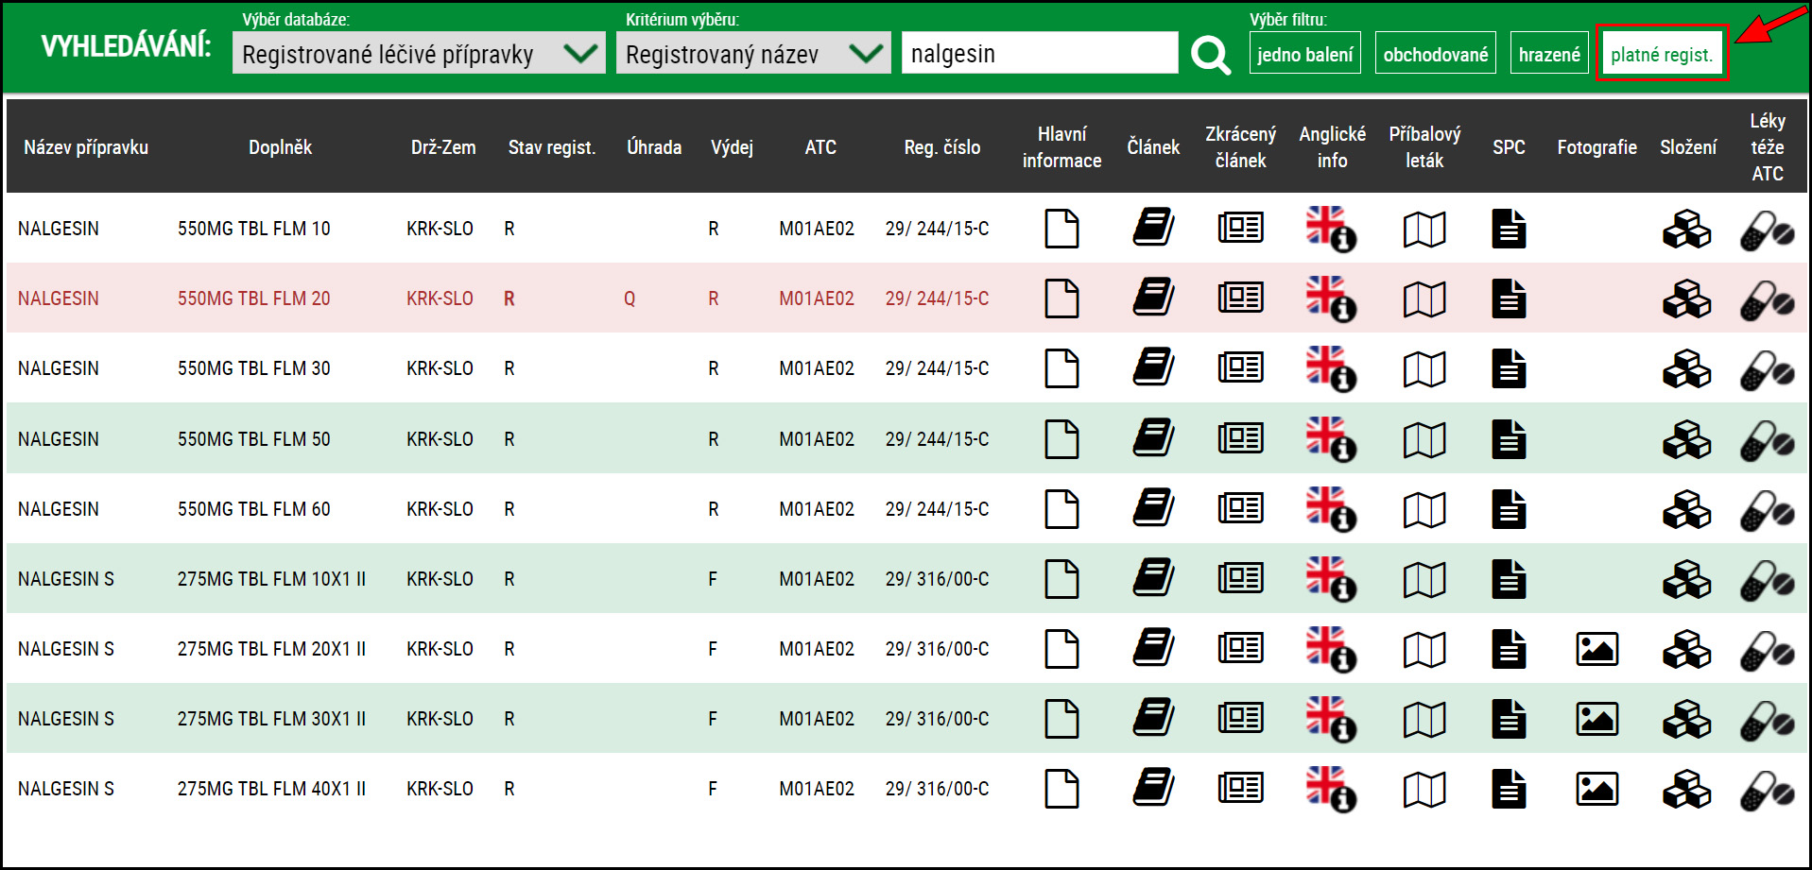The height and width of the screenshot is (870, 1812).
Task: Click NALGESIN name in the 550MG TBL FLM 10 row
Action: point(59,229)
